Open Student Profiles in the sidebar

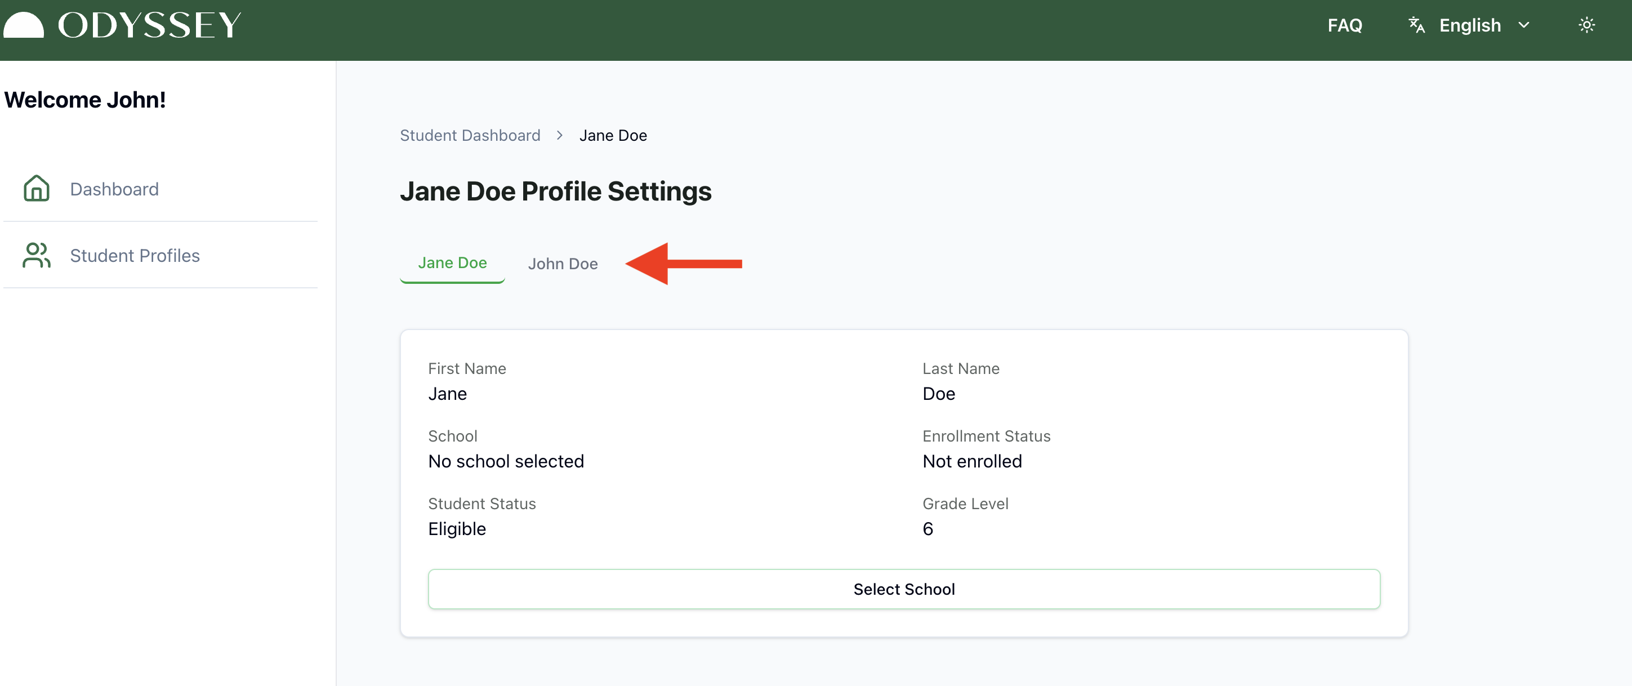tap(134, 255)
